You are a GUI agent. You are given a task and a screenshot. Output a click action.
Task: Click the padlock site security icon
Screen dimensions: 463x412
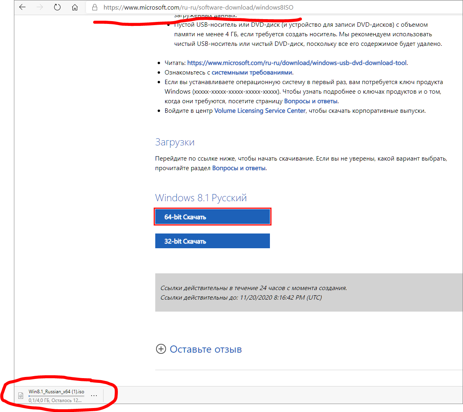click(x=94, y=8)
